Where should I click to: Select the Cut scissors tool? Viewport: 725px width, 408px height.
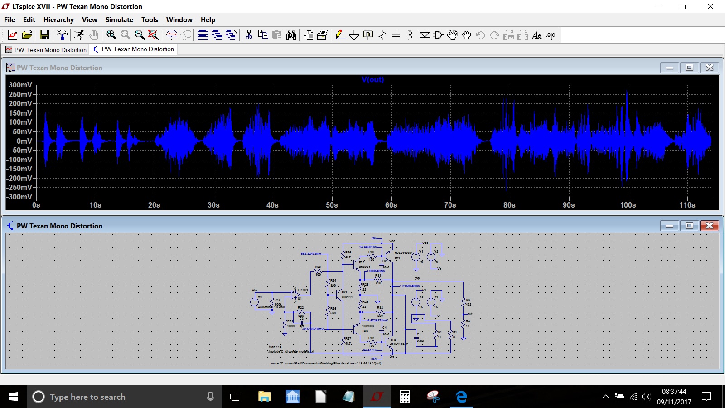point(249,35)
